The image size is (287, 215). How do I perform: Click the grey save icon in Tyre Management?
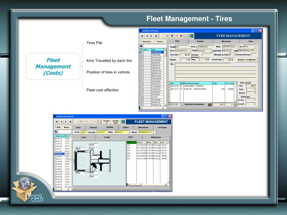167,36
